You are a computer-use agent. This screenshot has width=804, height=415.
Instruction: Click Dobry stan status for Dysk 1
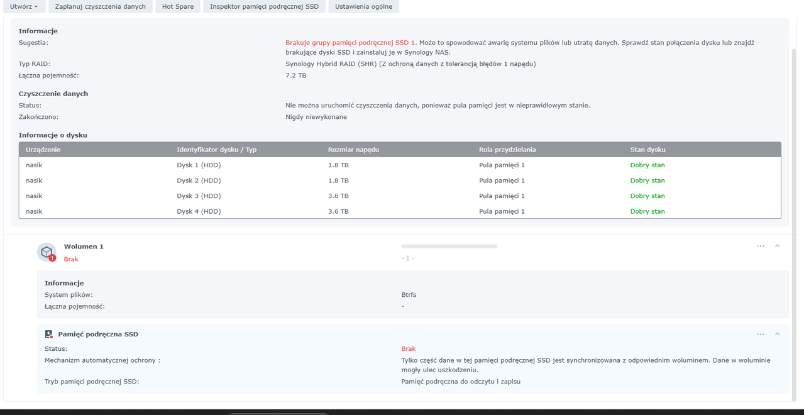[x=647, y=165]
